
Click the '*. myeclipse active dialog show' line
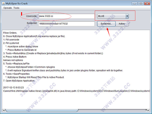coord(22,47)
